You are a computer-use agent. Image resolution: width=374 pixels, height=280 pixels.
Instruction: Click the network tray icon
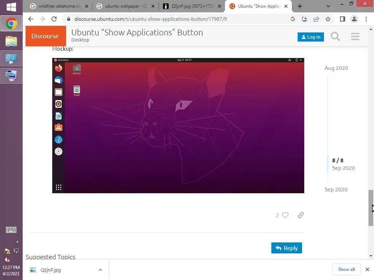click(x=16, y=251)
